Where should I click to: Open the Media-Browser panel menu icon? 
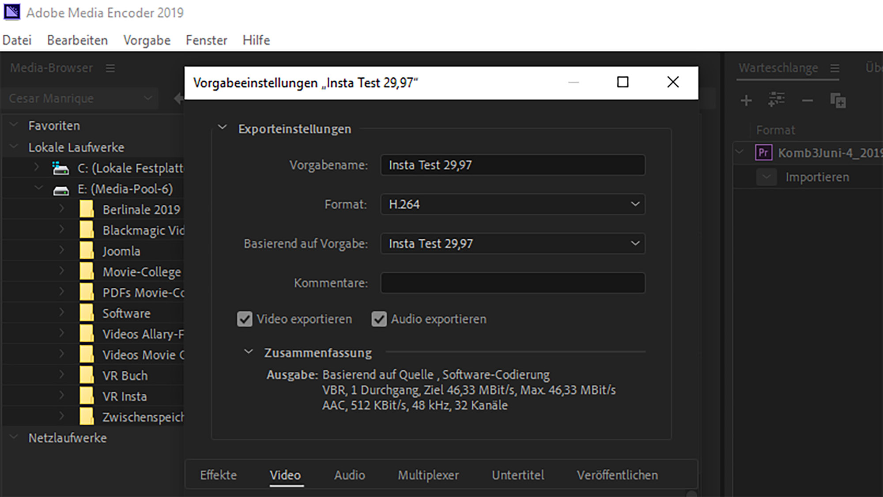110,68
